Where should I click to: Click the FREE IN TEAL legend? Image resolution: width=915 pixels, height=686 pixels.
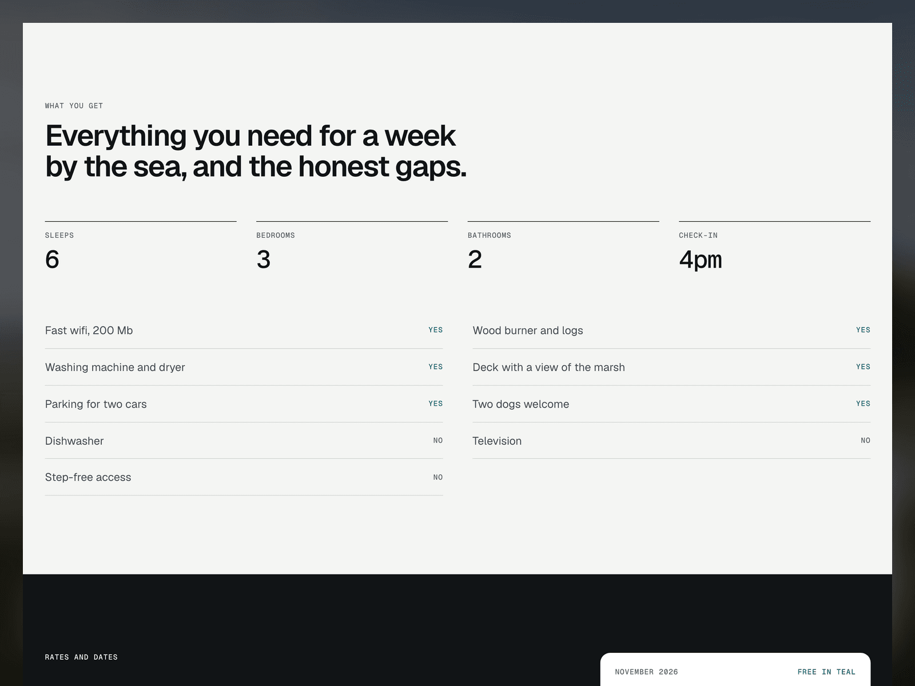pyautogui.click(x=826, y=672)
